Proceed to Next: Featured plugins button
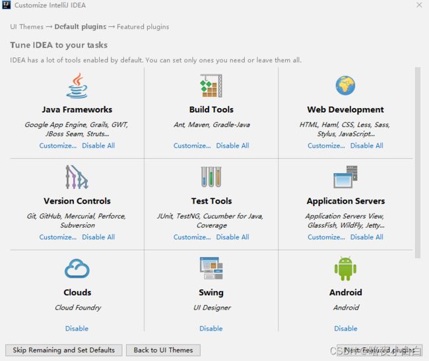The image size is (429, 361). (379, 350)
